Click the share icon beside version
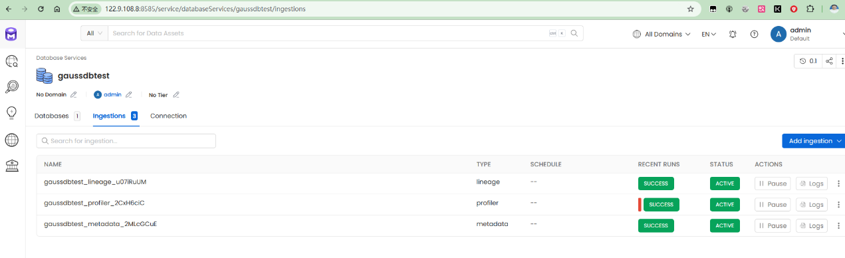The image size is (845, 258). [x=829, y=61]
